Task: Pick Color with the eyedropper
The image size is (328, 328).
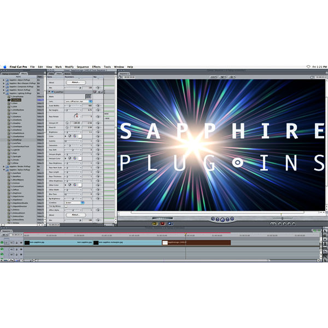Action: pyautogui.click(x=70, y=136)
